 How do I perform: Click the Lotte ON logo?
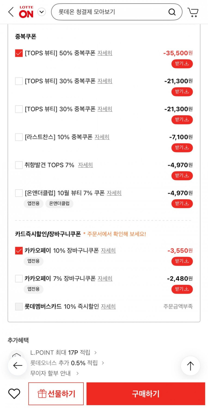26,12
